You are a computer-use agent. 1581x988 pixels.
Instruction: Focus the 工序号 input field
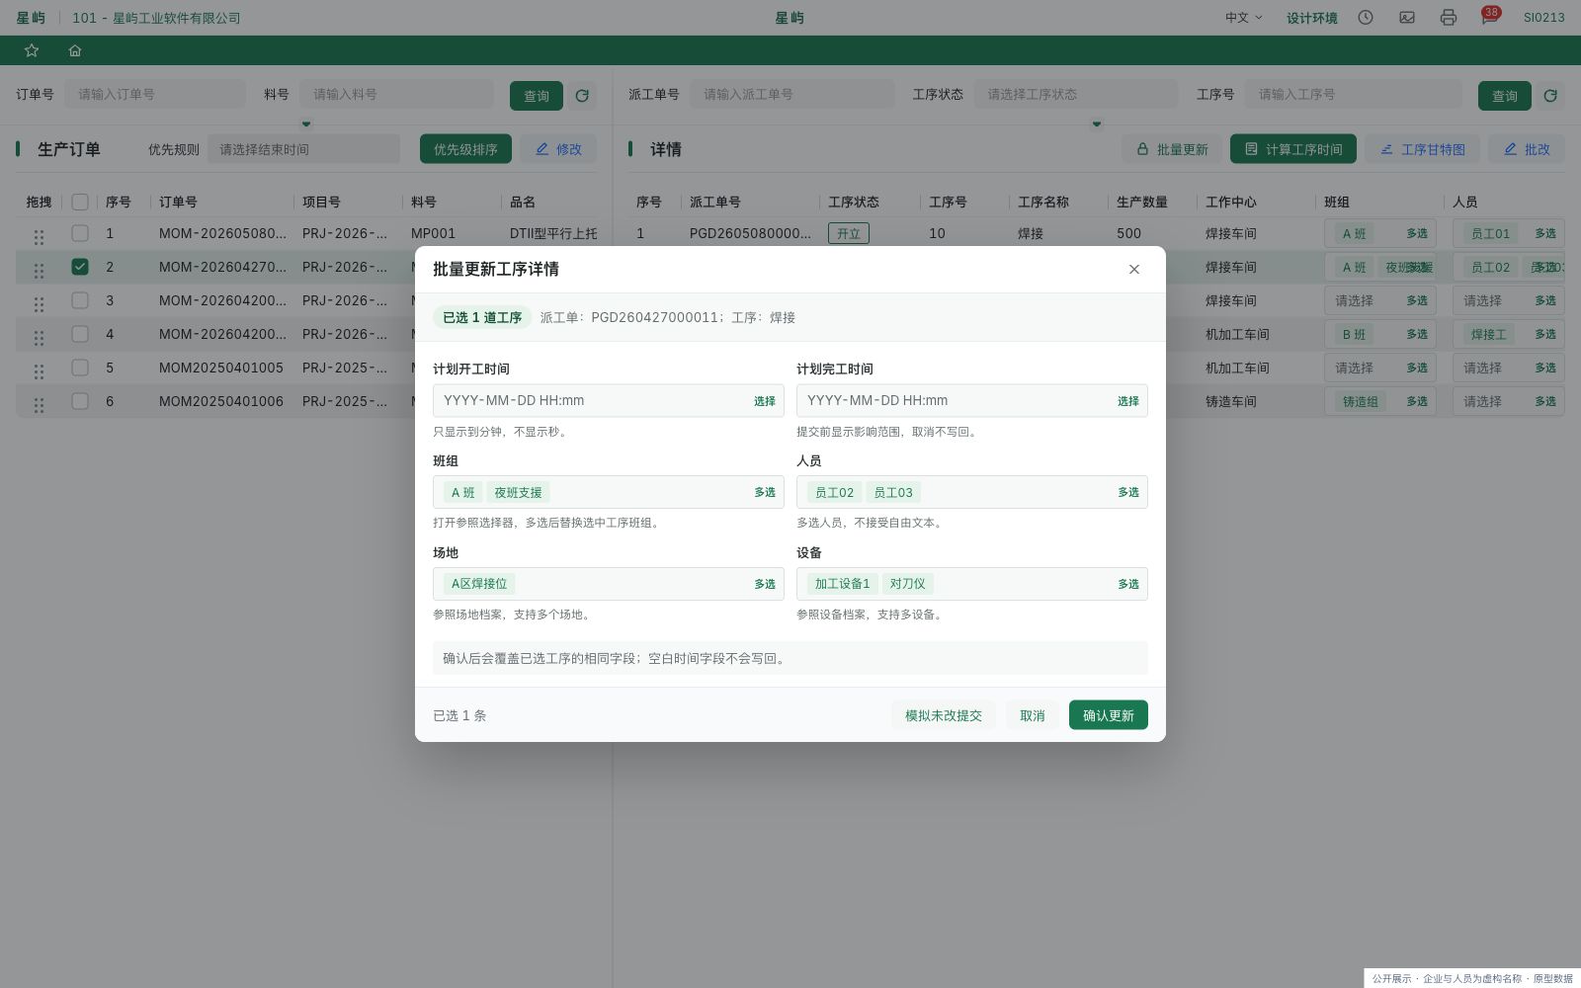1353,94
